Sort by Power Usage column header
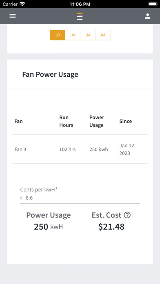Image resolution: width=160 pixels, height=284 pixels. point(97,121)
